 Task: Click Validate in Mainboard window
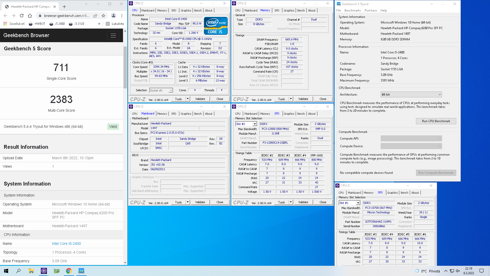click(200, 202)
